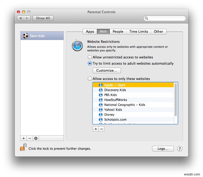Add a website with plus button
This screenshot has height=177, width=203.
pyautogui.click(x=96, y=129)
